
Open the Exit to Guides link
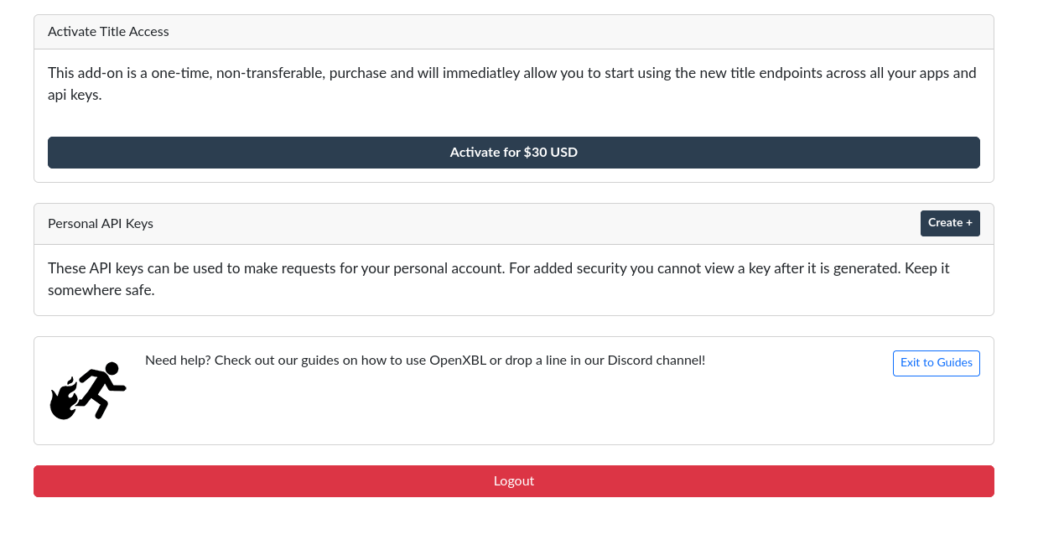pos(936,363)
